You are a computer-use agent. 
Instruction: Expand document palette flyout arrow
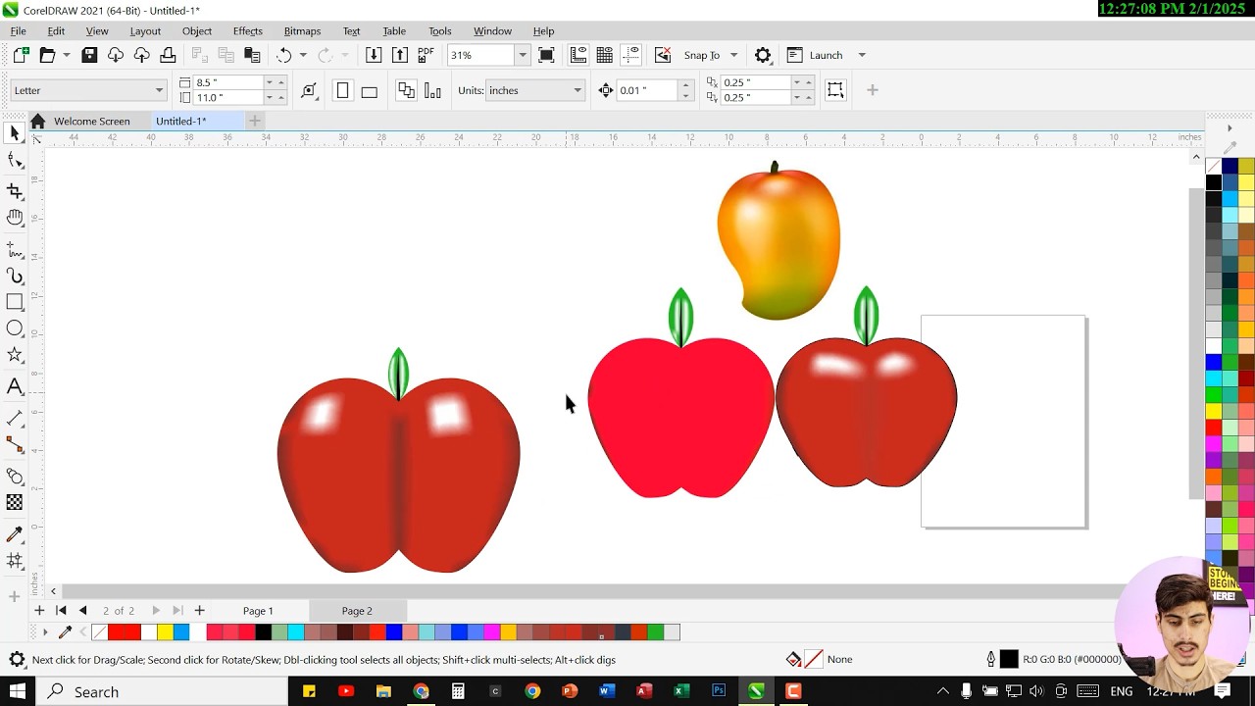tap(44, 632)
